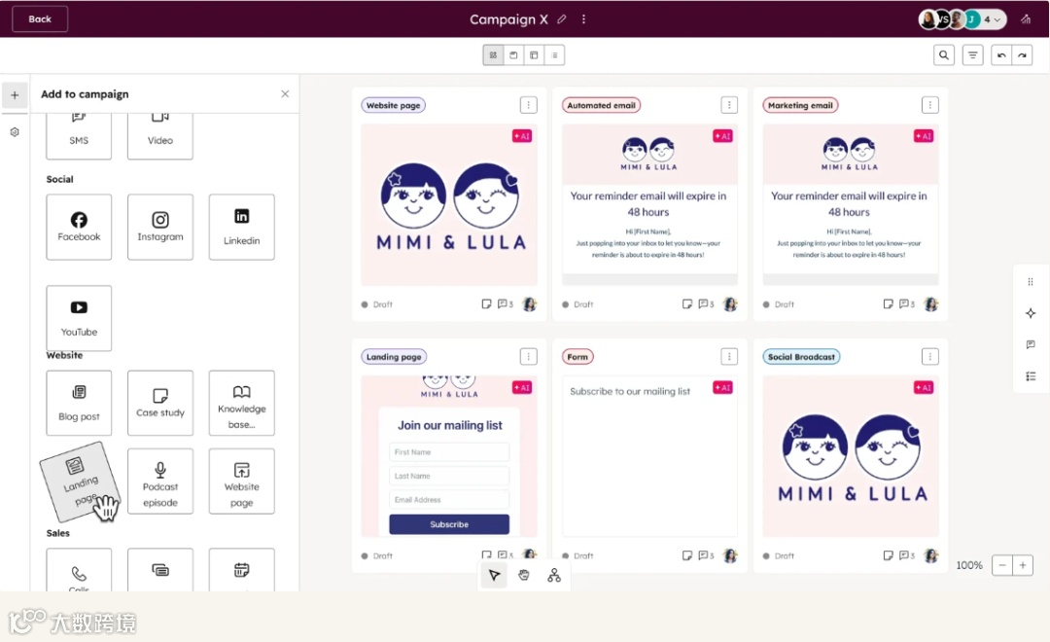The height and width of the screenshot is (642, 1050).
Task: Open Marketing email card options menu
Action: 929,104
